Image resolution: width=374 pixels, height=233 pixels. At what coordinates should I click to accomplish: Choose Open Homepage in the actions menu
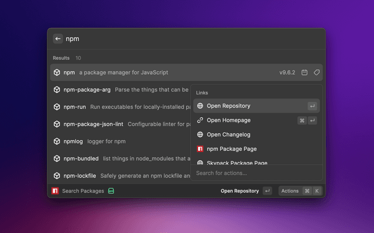[x=257, y=121]
